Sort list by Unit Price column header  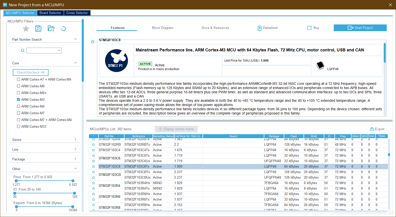[188, 136]
